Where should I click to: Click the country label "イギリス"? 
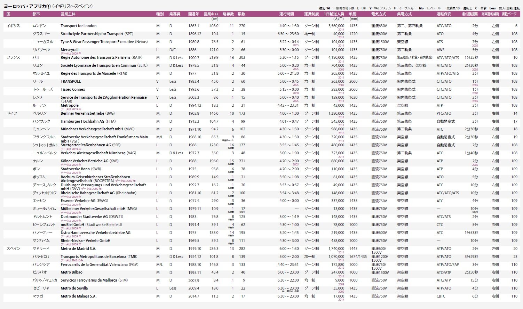coord(13,26)
